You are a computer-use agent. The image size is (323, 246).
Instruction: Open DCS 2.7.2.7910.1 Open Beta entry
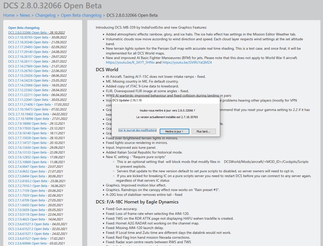(28, 186)
